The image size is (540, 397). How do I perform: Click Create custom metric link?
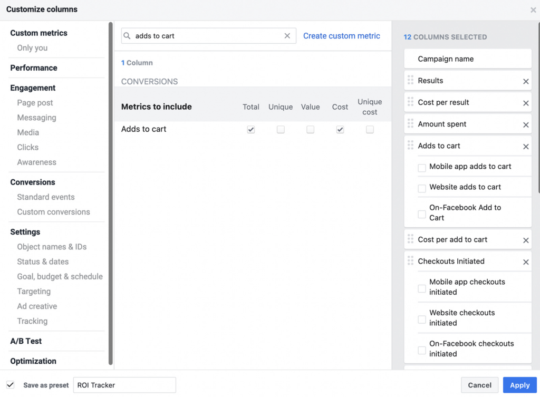(341, 36)
